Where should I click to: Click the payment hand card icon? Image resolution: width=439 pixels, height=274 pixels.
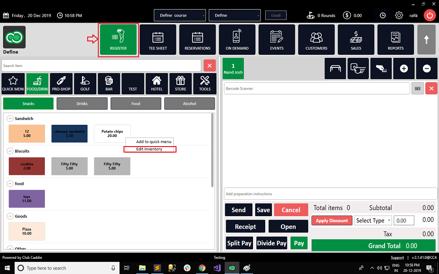point(381,69)
